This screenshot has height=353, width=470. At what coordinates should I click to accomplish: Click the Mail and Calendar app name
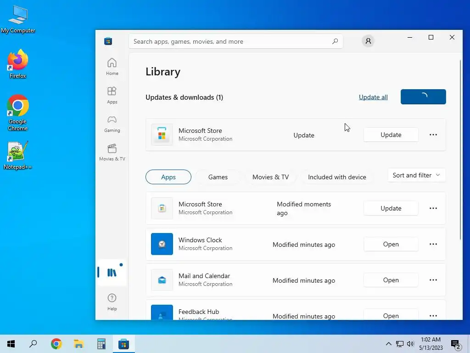pyautogui.click(x=204, y=276)
